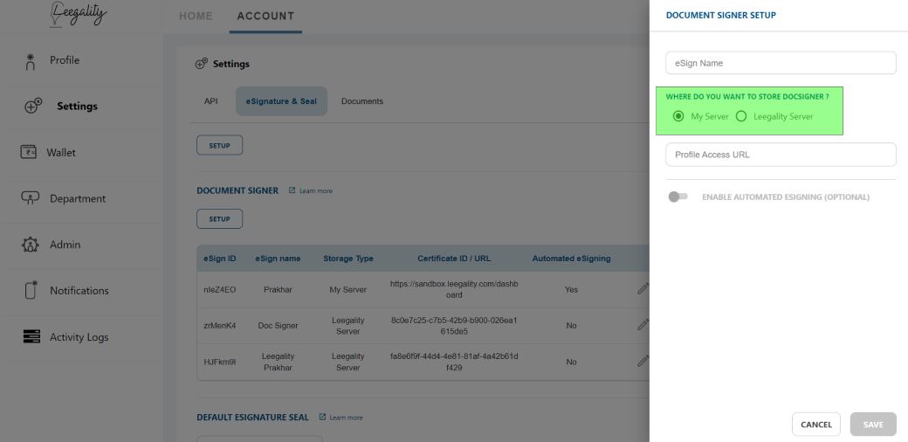Viewport: 908px width, 442px height.
Task: Cancel the Document Signer setup
Action: point(816,425)
